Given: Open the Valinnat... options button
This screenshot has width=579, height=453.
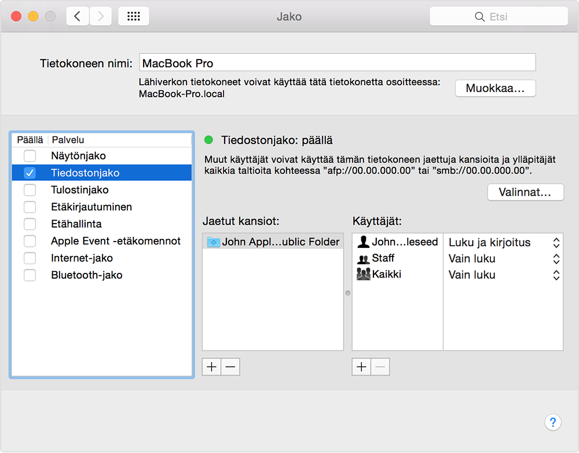Looking at the screenshot, I should tap(525, 192).
